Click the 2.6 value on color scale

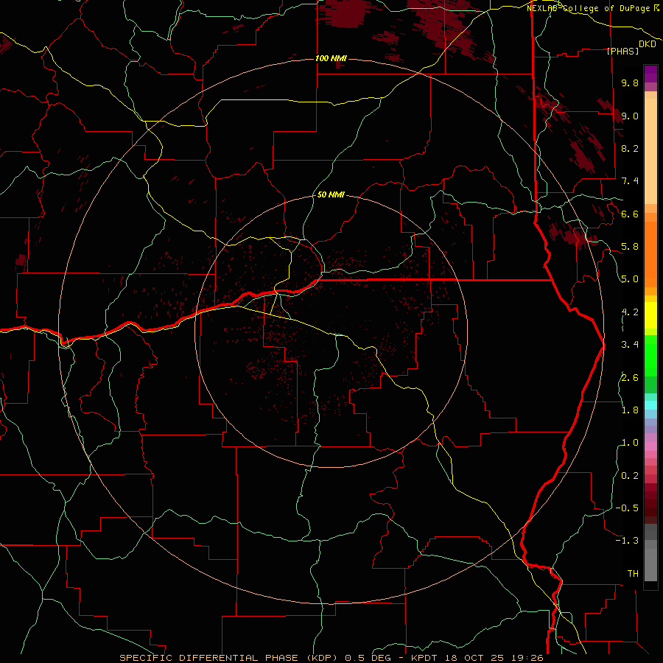(630, 378)
